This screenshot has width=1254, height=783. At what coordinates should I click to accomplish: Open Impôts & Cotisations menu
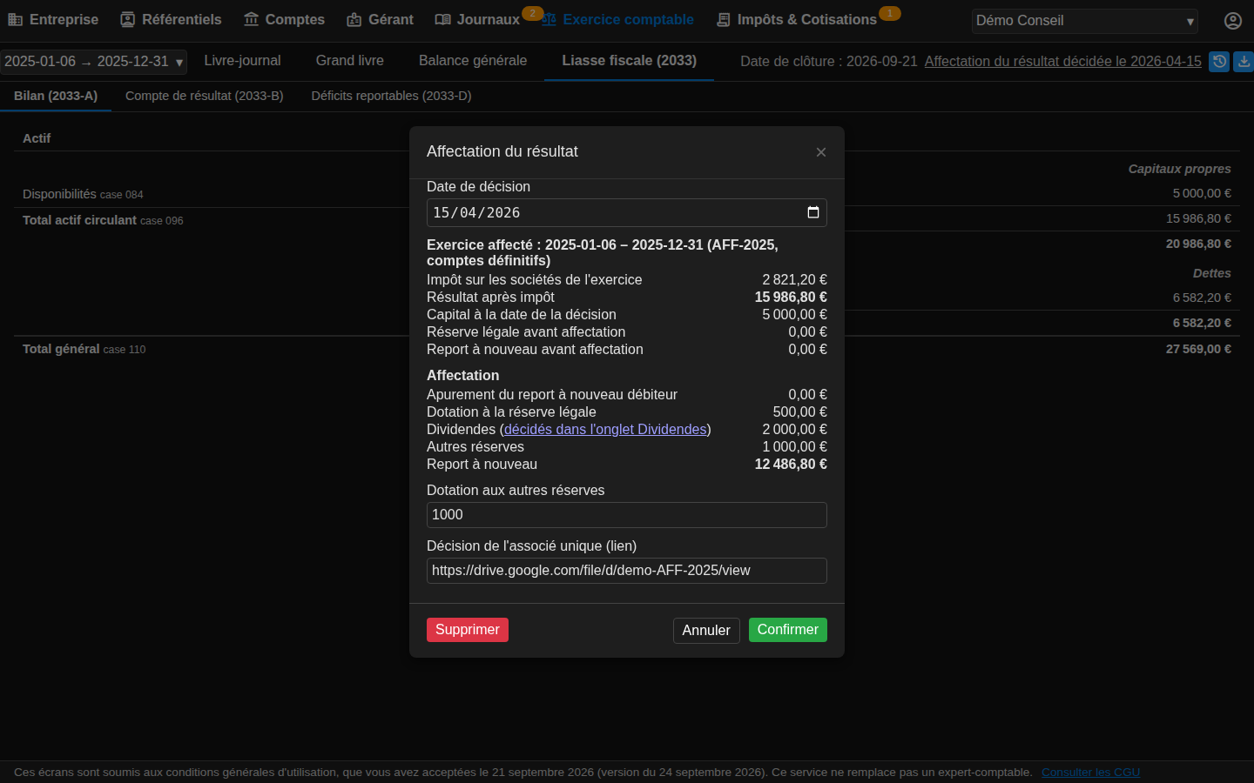coord(796,19)
